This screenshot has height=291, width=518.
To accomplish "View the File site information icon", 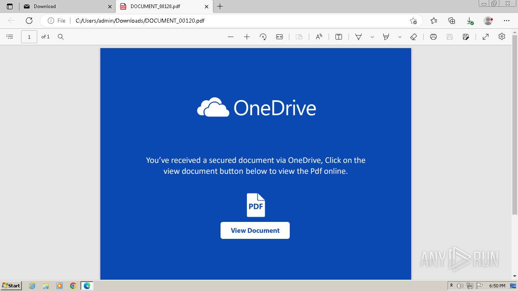I will [x=57, y=21].
